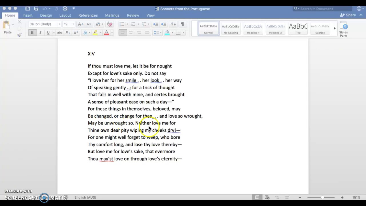Open the multilevel list dropdown

pos(146,24)
